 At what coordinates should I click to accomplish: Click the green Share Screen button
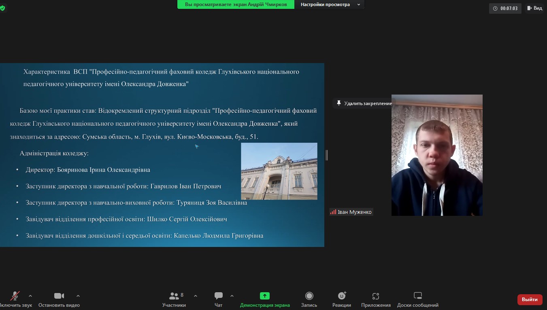(x=265, y=299)
